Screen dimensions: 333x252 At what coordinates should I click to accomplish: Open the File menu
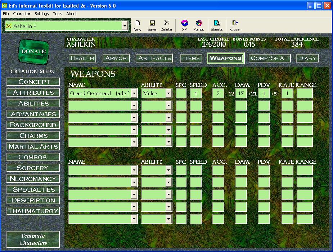[6, 14]
